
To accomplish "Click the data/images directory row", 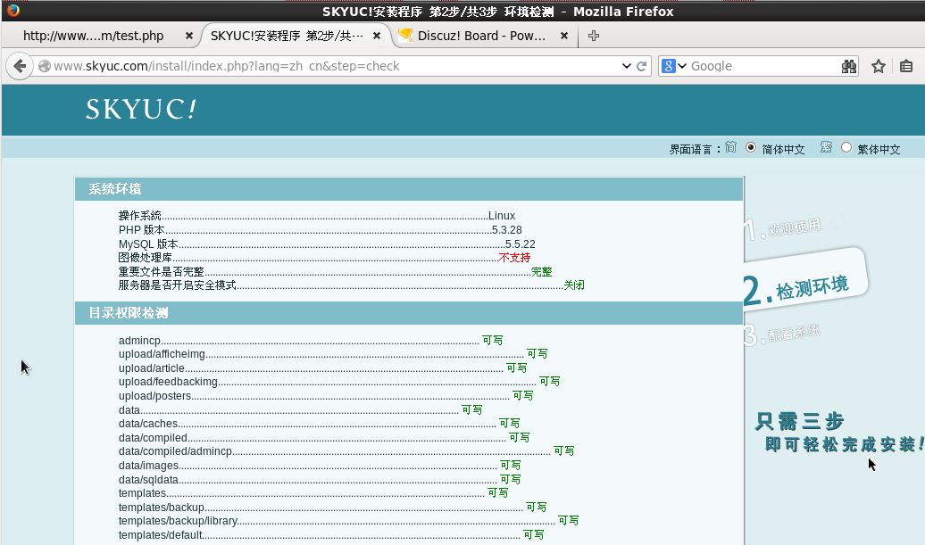I will tap(320, 466).
